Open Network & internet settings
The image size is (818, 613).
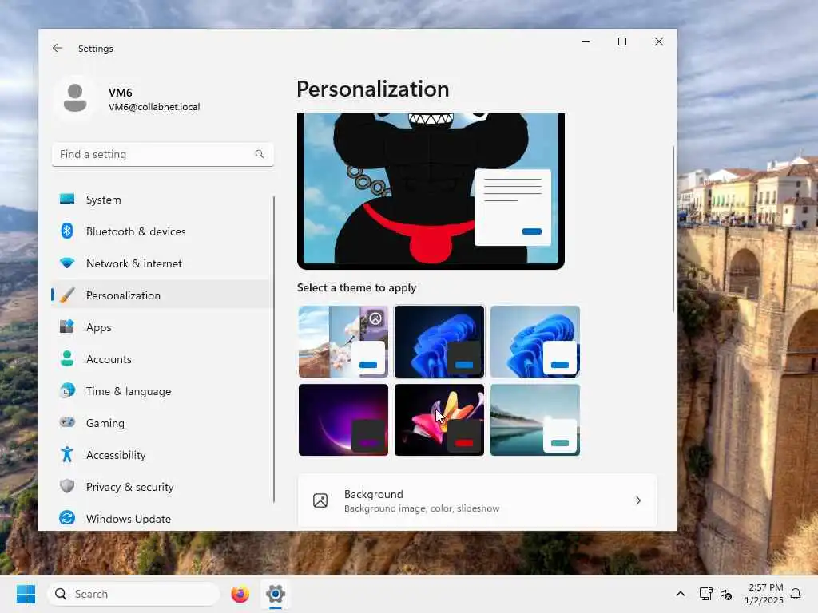[161, 263]
